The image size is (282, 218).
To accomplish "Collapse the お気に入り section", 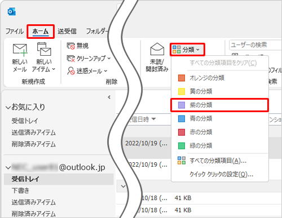I will pyautogui.click(x=8, y=108).
